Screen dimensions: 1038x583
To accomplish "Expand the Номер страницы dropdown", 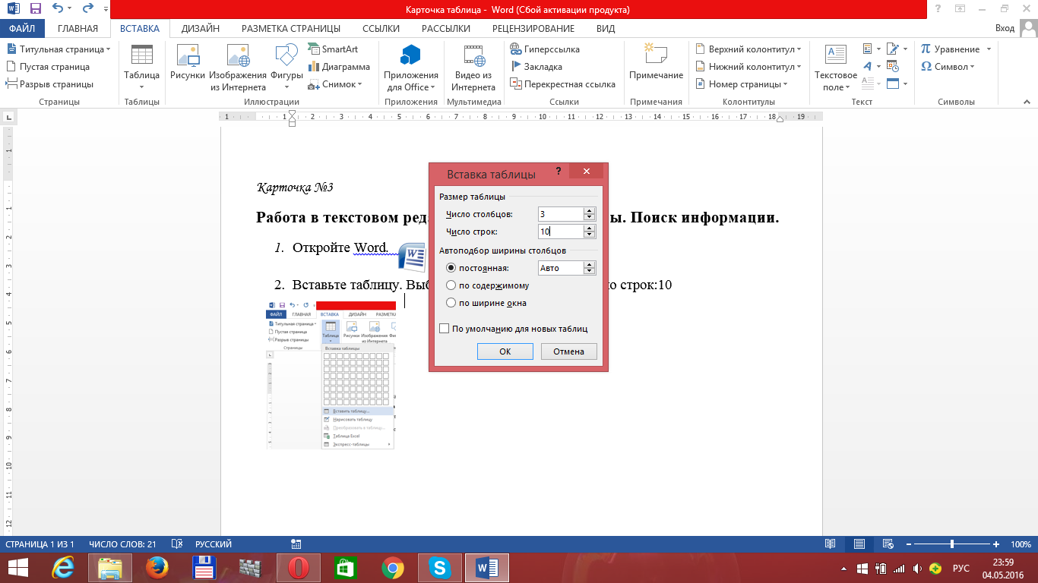I will pyautogui.click(x=785, y=84).
